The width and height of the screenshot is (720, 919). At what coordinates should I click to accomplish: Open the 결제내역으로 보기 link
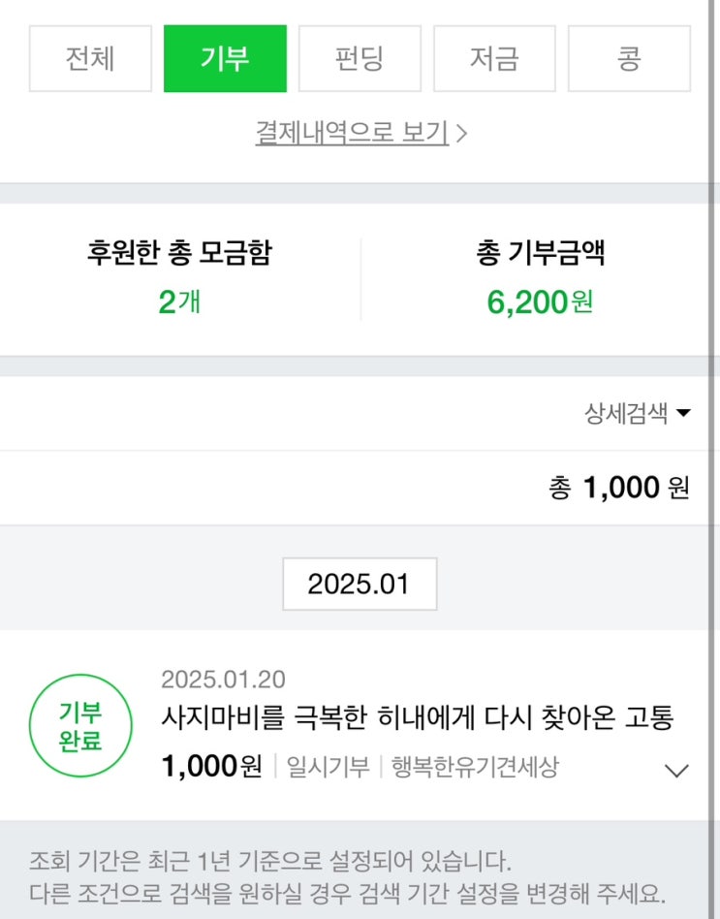(352, 133)
